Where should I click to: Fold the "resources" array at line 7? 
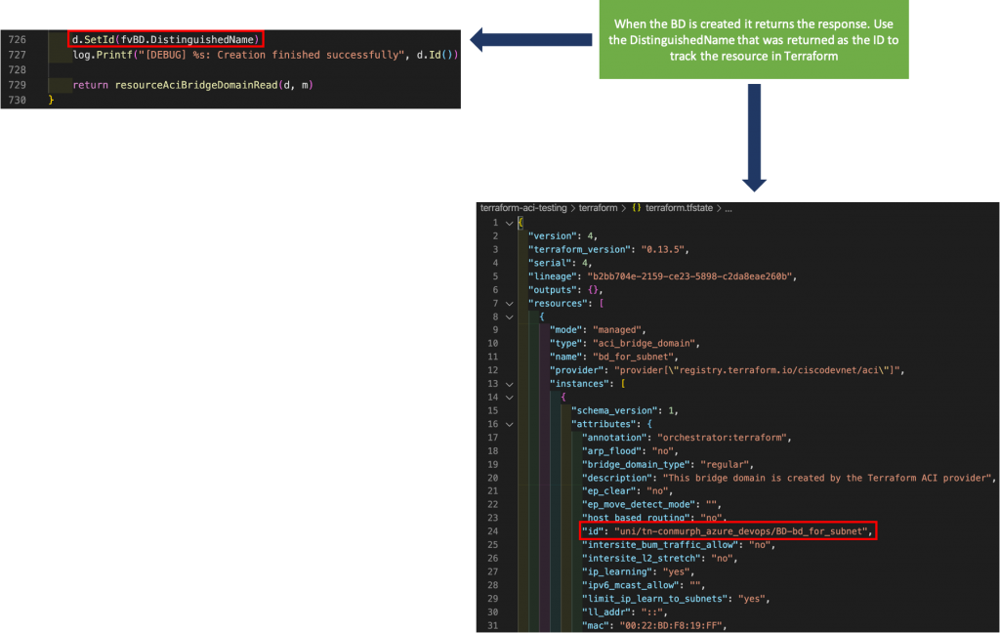click(x=509, y=303)
